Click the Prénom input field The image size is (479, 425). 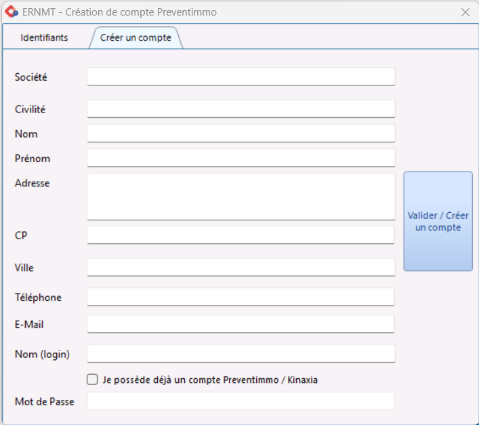[241, 158]
